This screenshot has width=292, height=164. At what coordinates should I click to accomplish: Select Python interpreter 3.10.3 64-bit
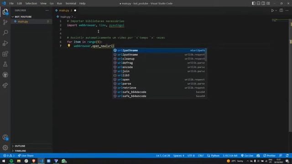tap(230, 155)
